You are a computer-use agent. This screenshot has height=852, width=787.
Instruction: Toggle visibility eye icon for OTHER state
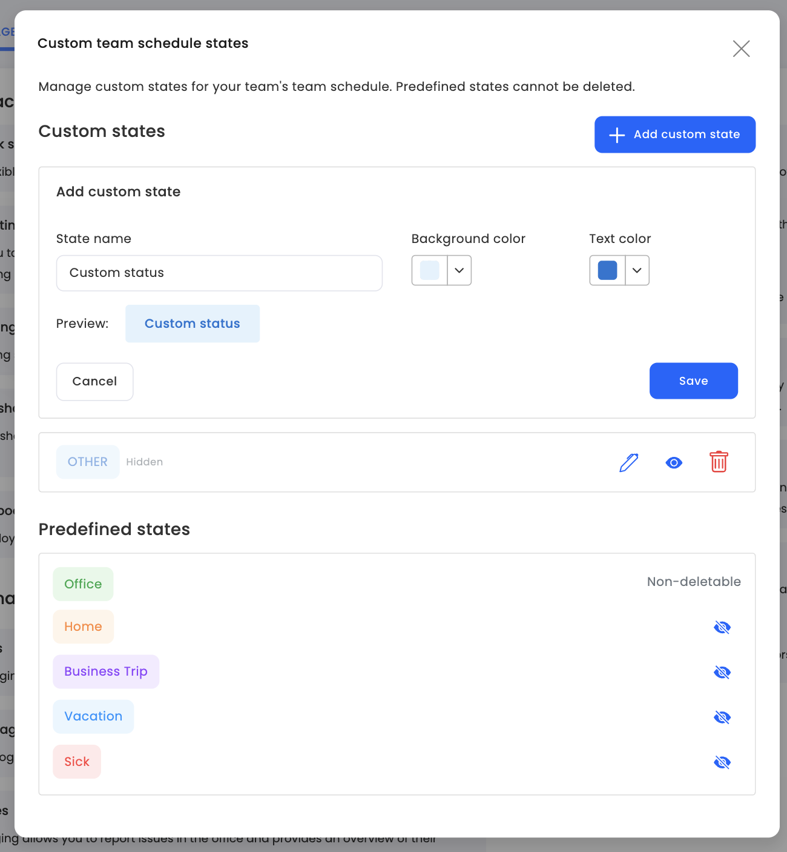pyautogui.click(x=674, y=463)
